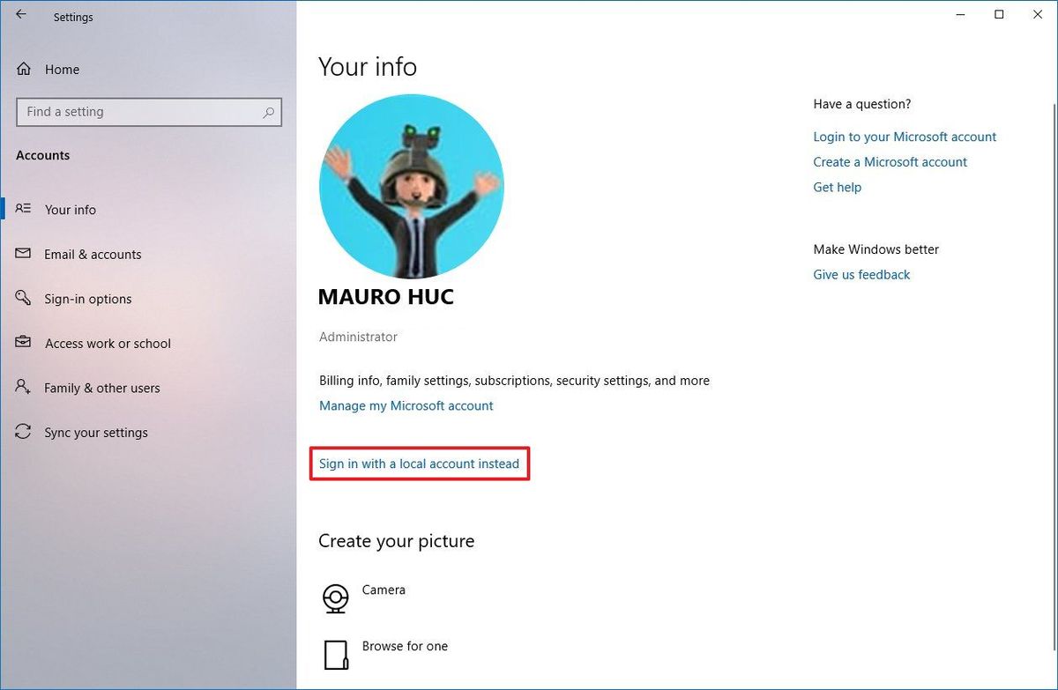Click Create a Microsoft account

click(x=890, y=162)
